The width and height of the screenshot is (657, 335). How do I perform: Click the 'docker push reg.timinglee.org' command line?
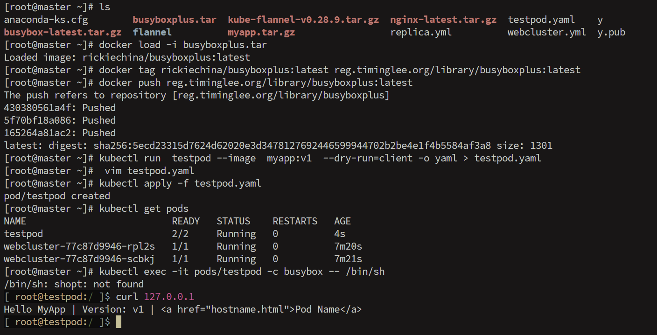[256, 83]
